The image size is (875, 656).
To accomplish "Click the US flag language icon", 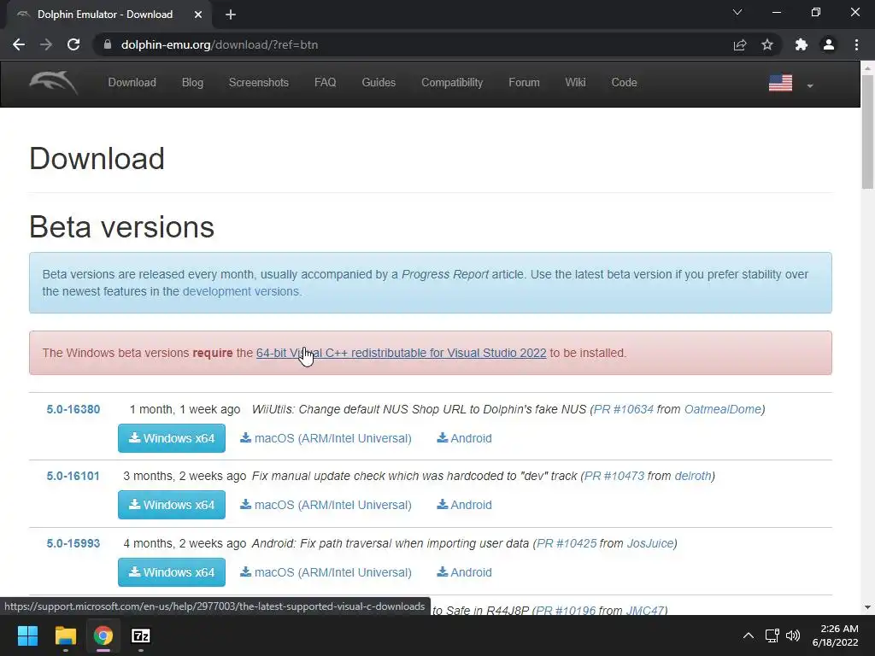I will point(780,83).
